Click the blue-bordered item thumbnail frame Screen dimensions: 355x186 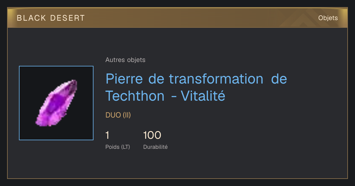click(x=56, y=103)
